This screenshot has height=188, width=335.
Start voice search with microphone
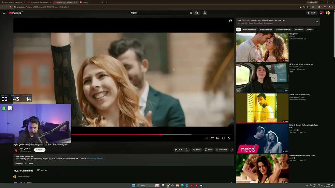click(205, 13)
